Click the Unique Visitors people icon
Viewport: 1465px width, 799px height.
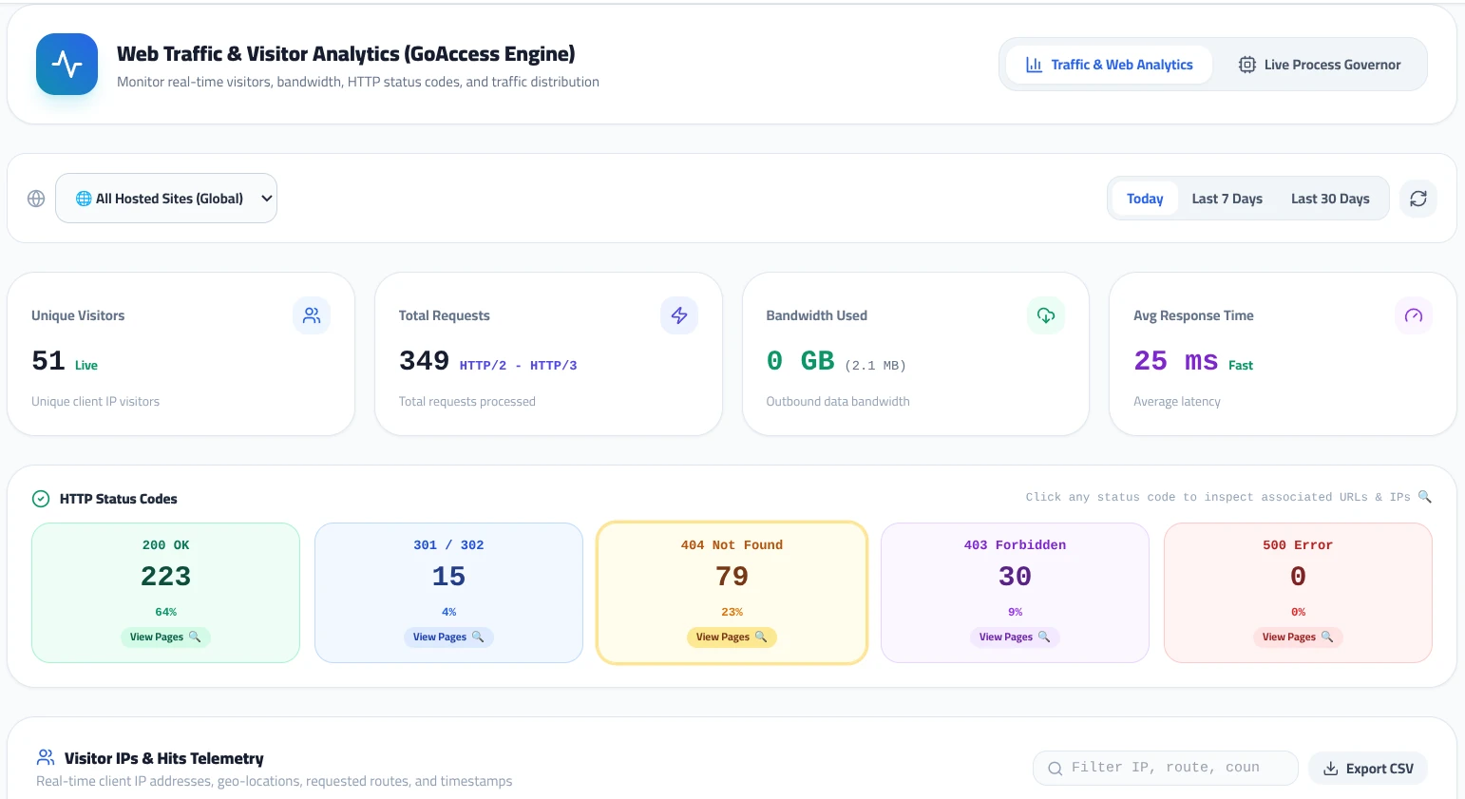tap(312, 315)
